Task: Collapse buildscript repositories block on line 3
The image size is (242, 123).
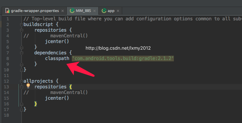Action: (x=21, y=30)
